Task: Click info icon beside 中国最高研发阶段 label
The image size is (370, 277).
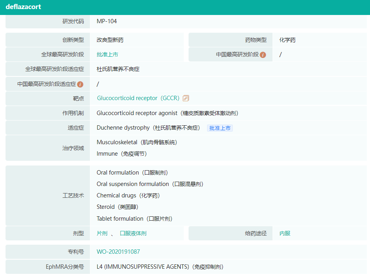Action: click(263, 55)
